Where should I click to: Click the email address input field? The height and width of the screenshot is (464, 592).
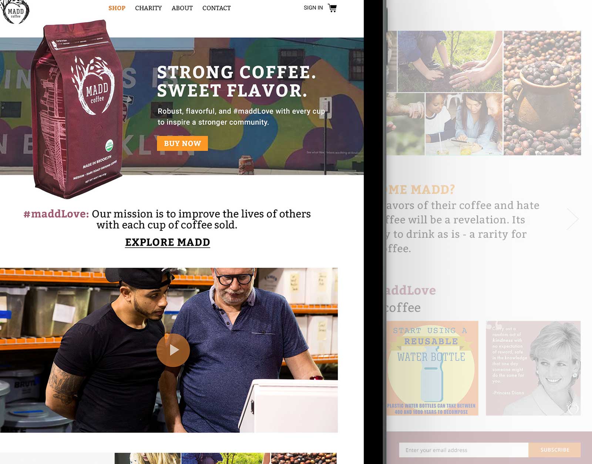coord(464,450)
